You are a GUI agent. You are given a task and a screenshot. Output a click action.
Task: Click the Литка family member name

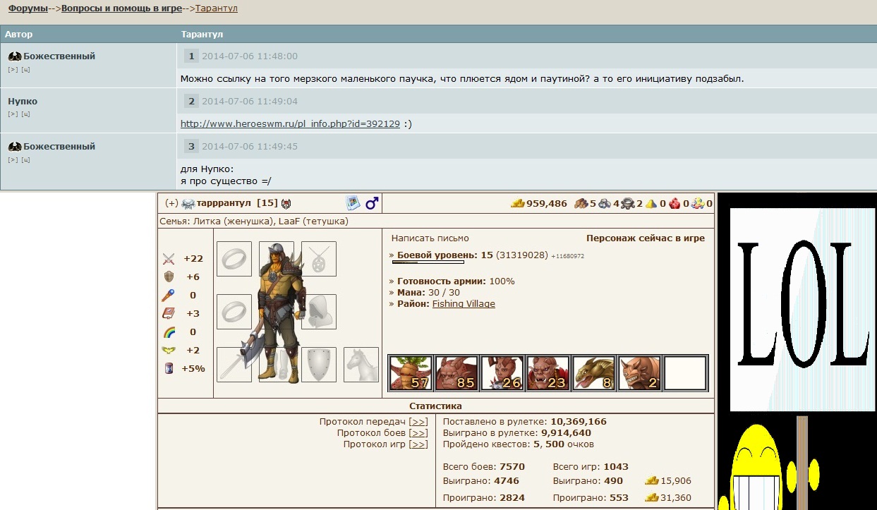coord(205,221)
